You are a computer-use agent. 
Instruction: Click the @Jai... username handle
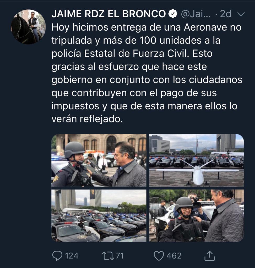pos(196,14)
